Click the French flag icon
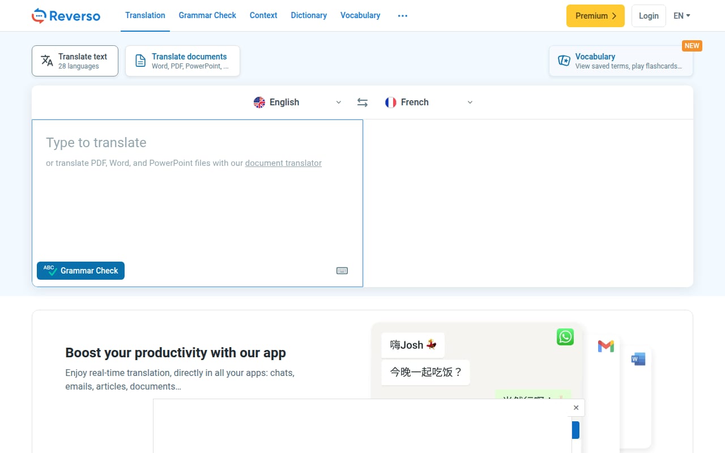This screenshot has height=453, width=725. (x=391, y=102)
